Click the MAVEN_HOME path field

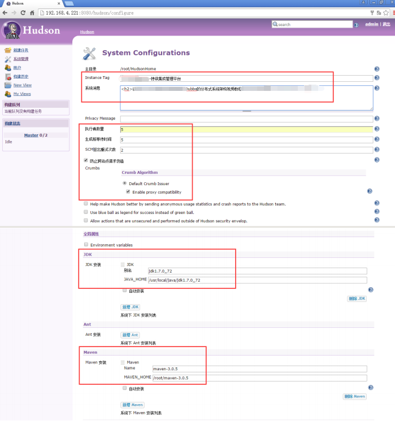(x=259, y=378)
